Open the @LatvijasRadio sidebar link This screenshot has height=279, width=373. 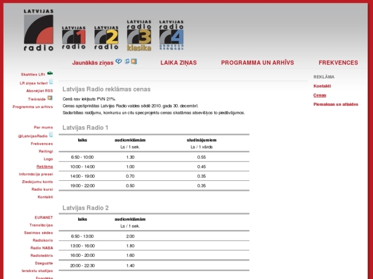pos(33,136)
